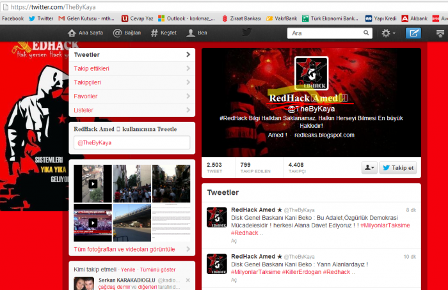Open the user actions dropdown beside Takip et
The width and height of the screenshot is (448, 290).
pyautogui.click(x=369, y=168)
